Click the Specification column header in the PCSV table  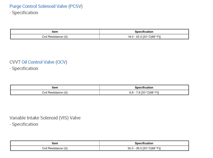click(144, 32)
